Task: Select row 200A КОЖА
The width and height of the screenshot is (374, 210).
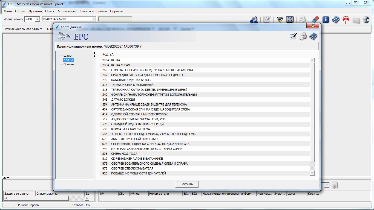Action: (x=205, y=60)
